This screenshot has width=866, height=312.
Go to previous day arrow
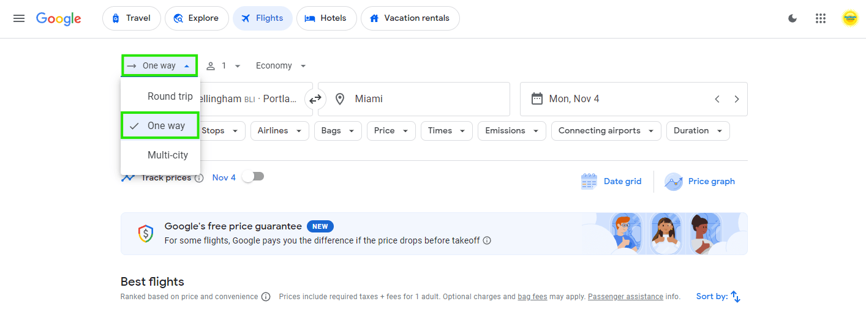[x=717, y=99]
